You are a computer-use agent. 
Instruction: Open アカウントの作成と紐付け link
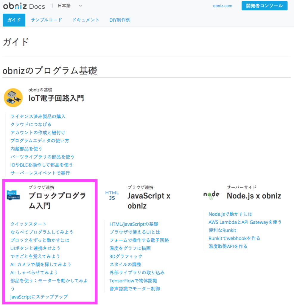[38, 133]
